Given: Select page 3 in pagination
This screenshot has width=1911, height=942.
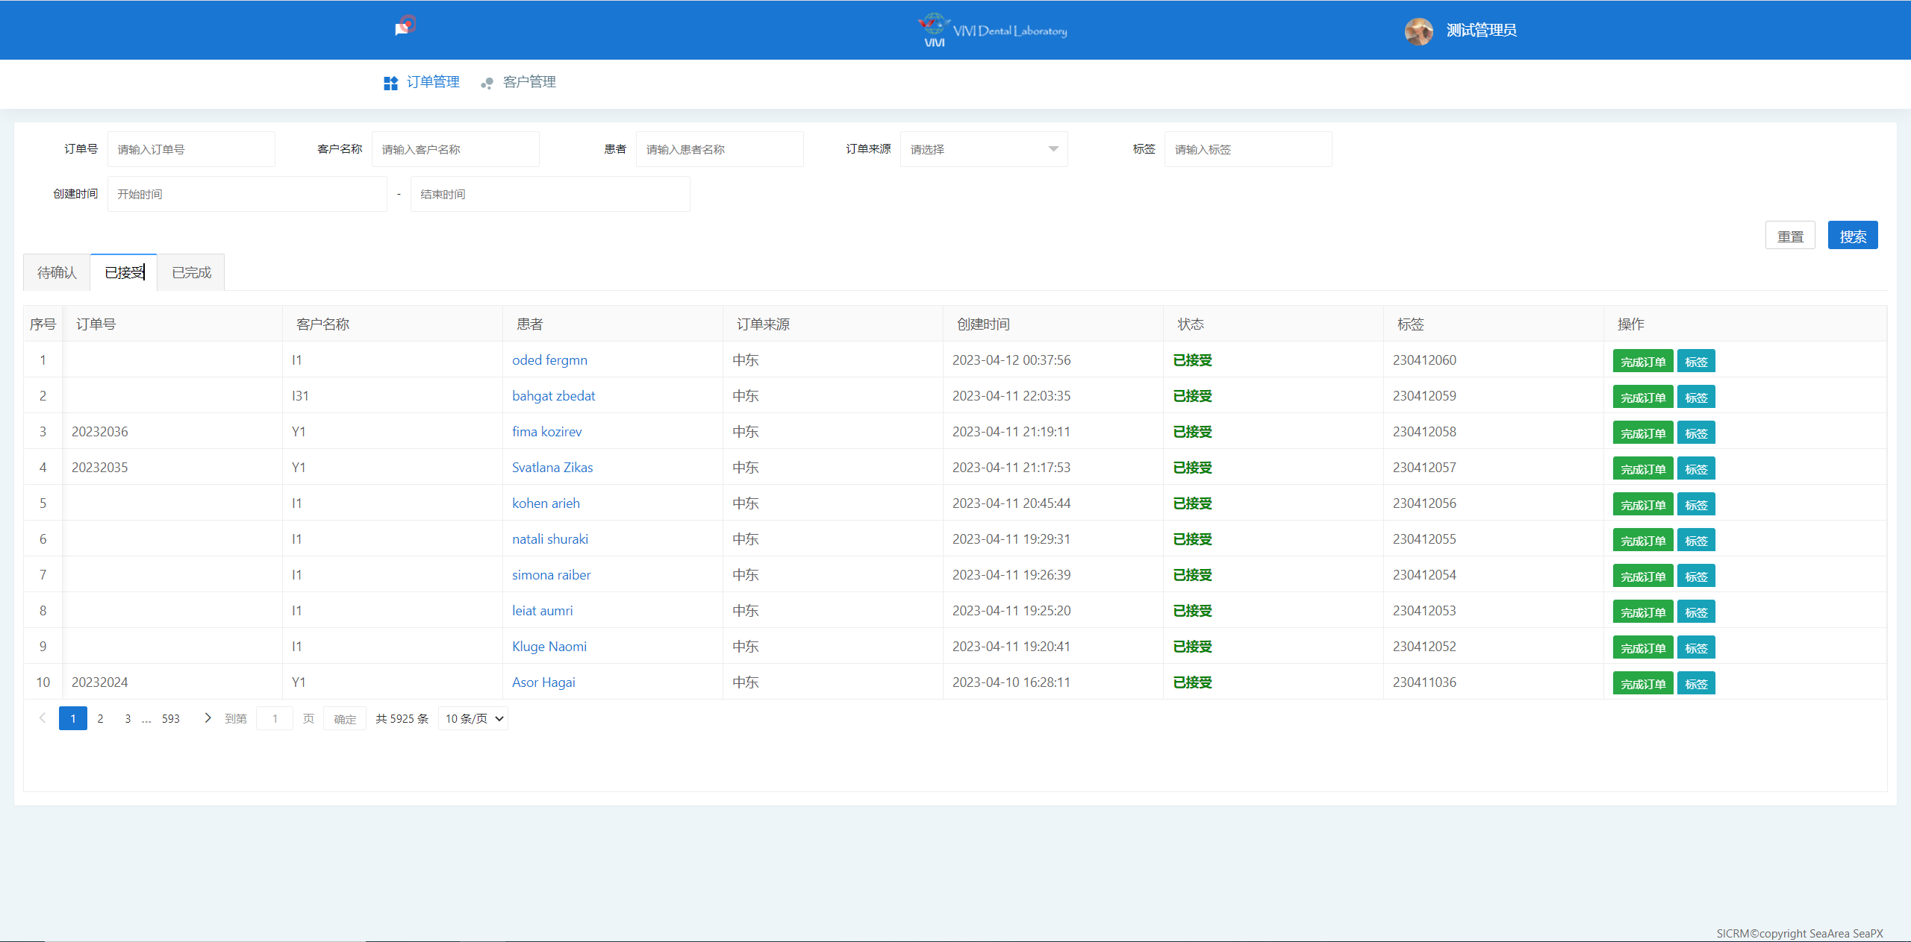Looking at the screenshot, I should (128, 718).
